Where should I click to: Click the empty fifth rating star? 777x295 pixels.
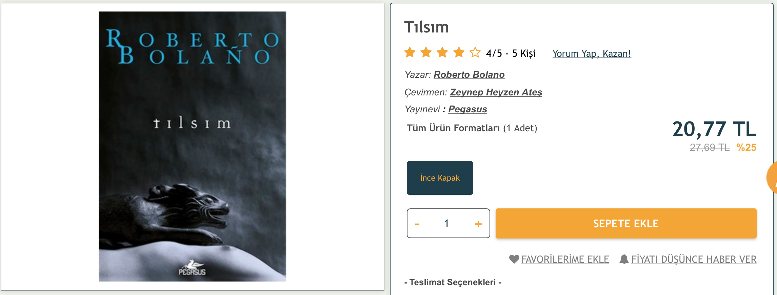click(475, 53)
